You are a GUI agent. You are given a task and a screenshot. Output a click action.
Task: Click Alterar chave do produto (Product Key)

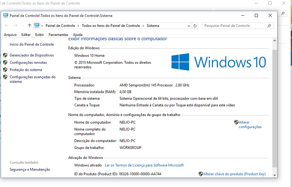pyautogui.click(x=234, y=174)
